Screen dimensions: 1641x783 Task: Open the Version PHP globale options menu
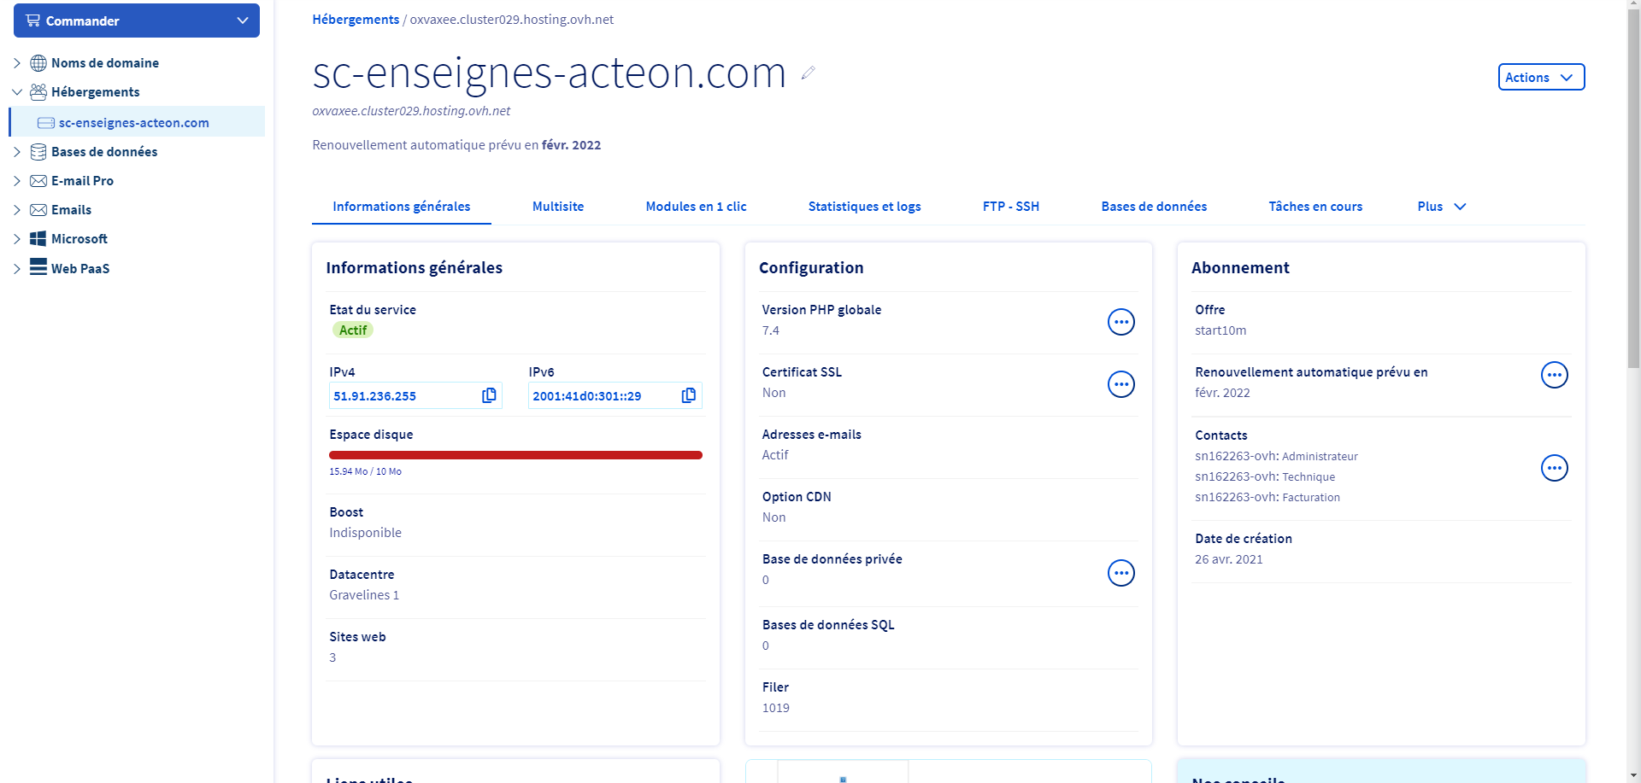tap(1120, 322)
